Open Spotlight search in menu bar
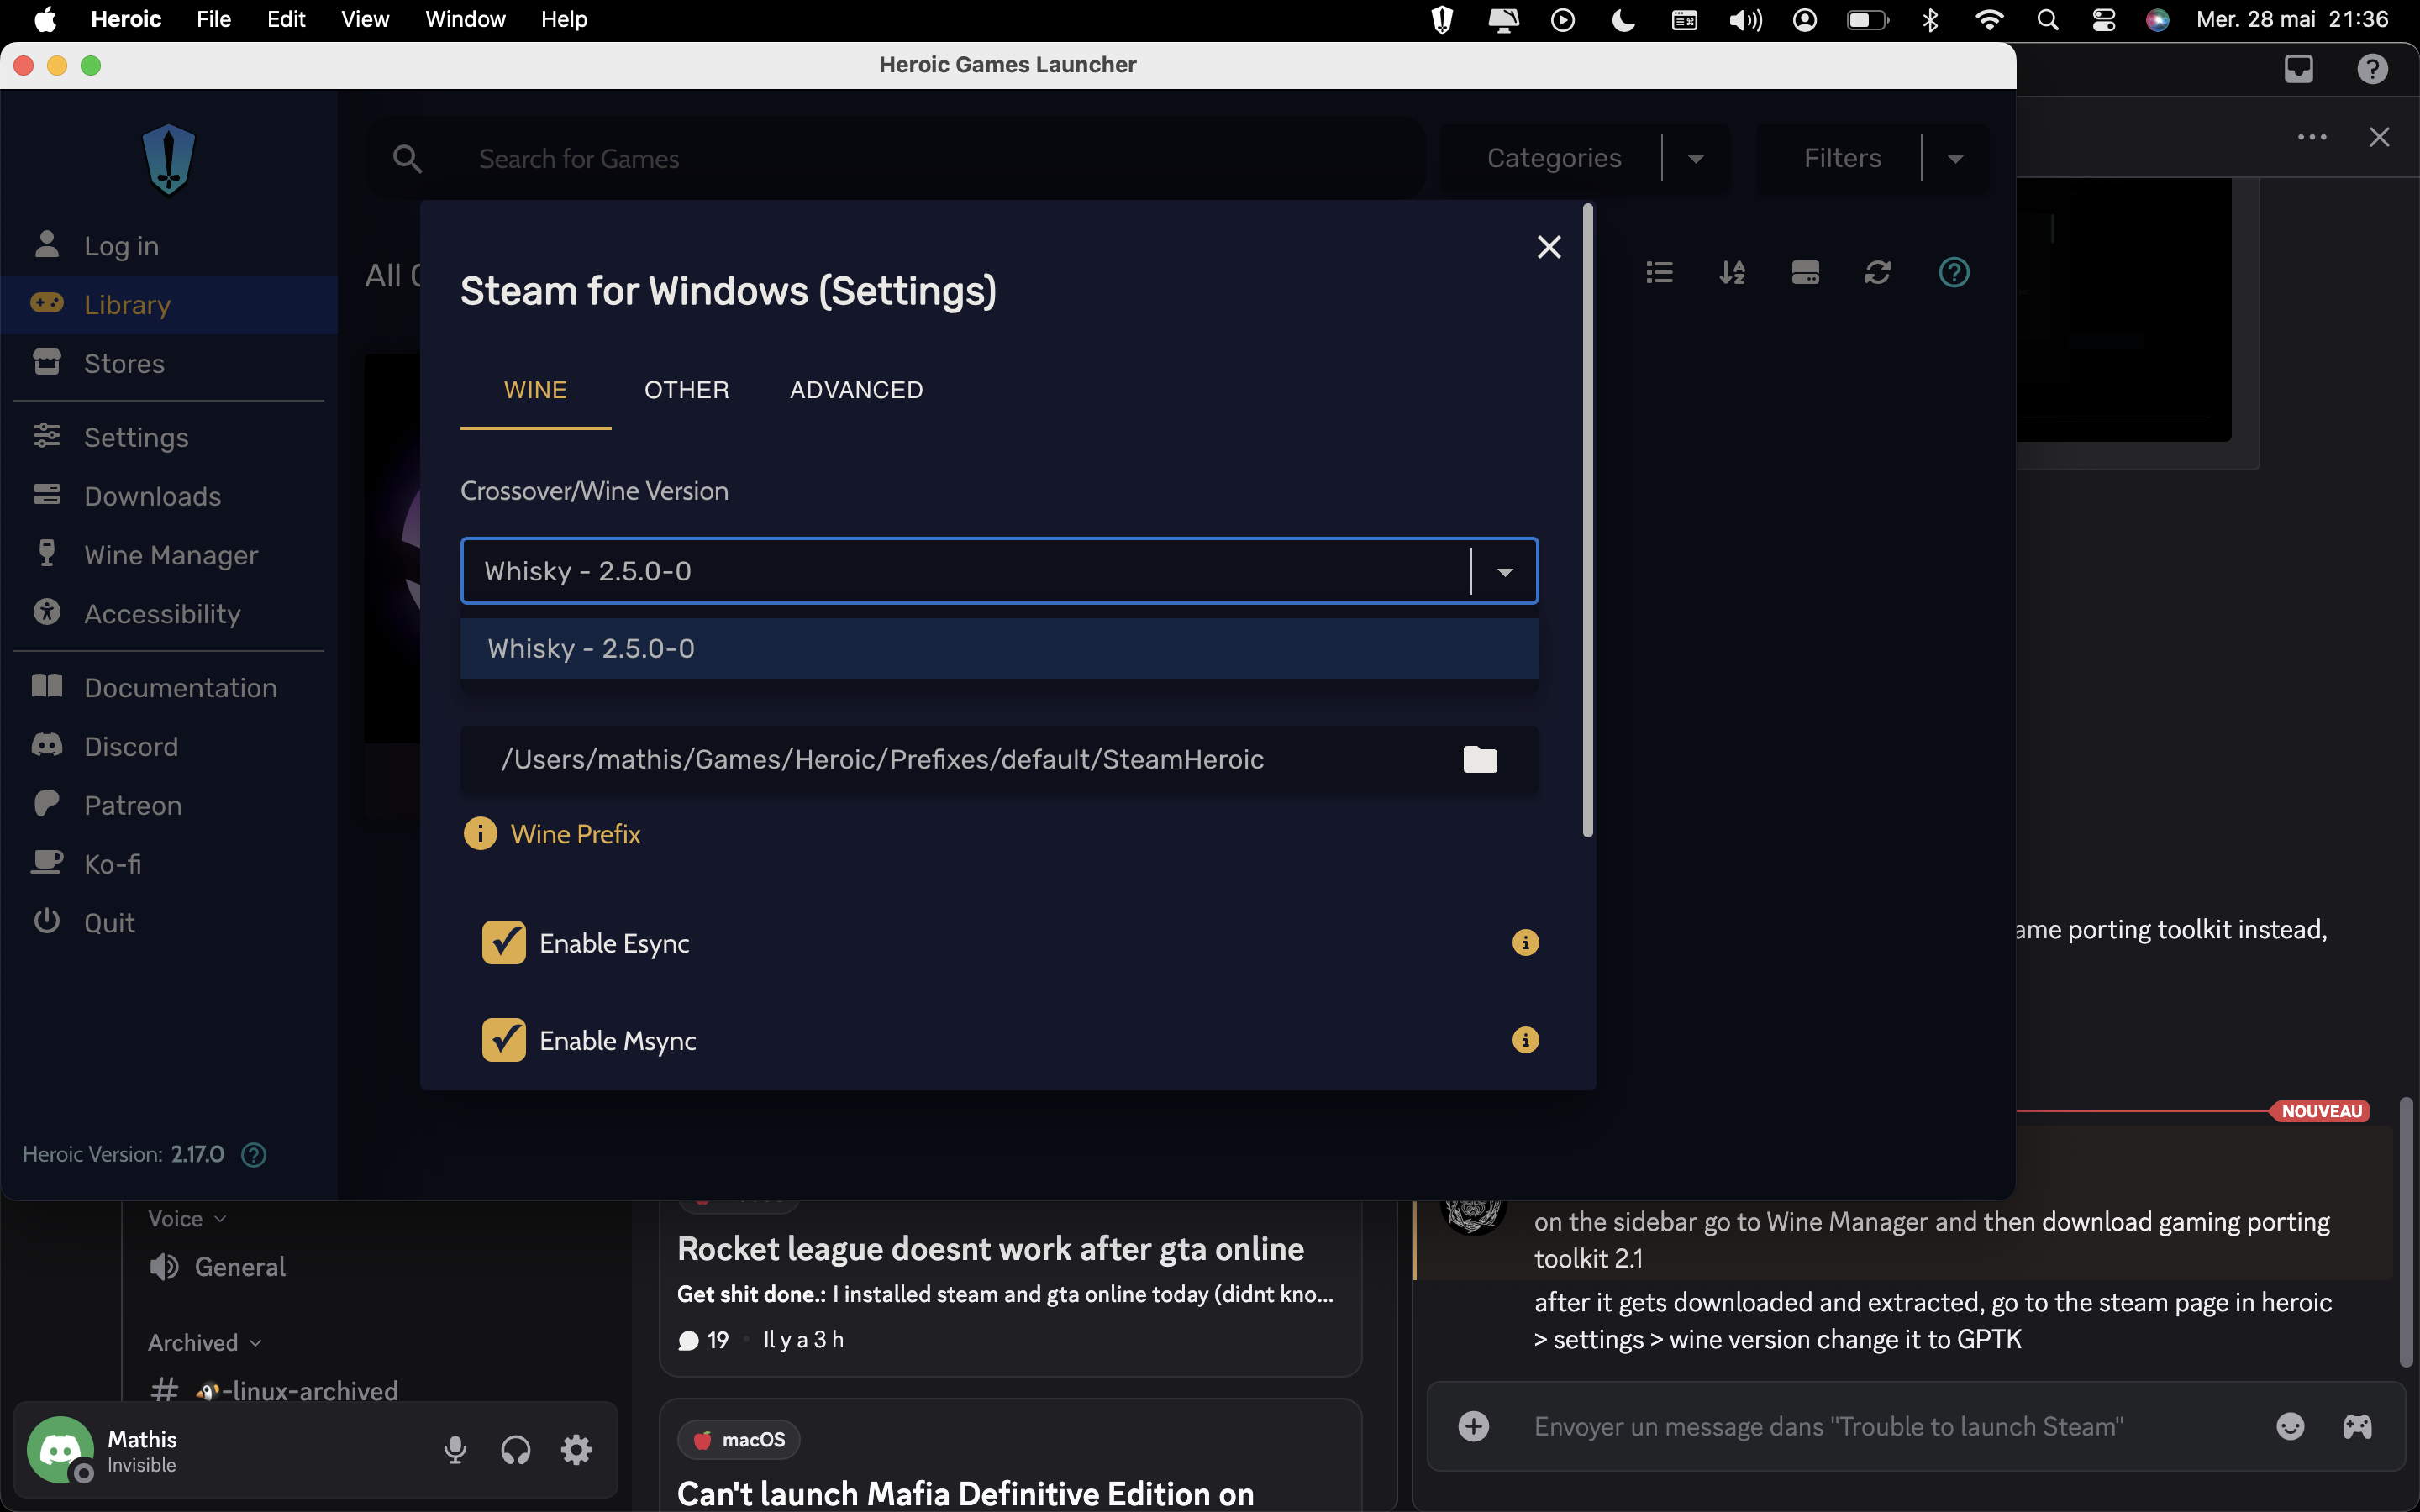Viewport: 2420px width, 1512px height. pos(2048,19)
